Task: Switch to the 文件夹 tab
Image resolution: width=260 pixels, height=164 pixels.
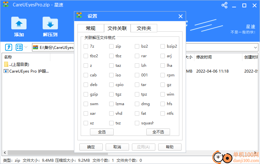Action: pyautogui.click(x=144, y=28)
